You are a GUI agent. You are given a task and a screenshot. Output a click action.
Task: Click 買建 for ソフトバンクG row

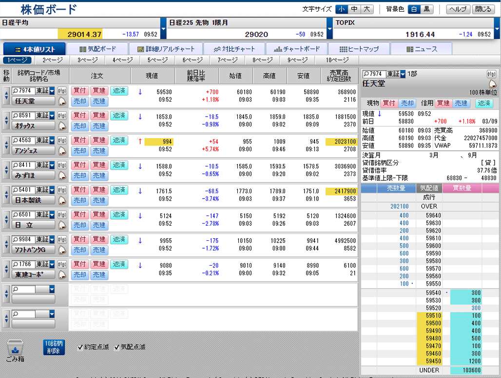(99, 239)
